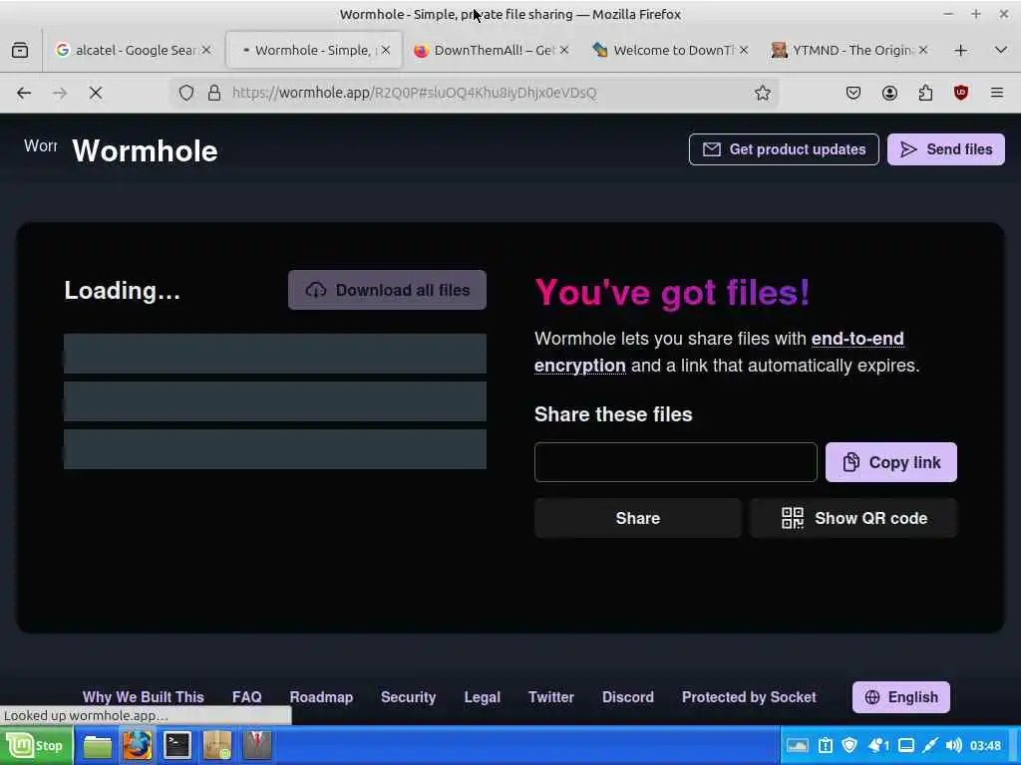1021x765 pixels.
Task: Open Extensions puzzle icon
Action: (x=925, y=93)
